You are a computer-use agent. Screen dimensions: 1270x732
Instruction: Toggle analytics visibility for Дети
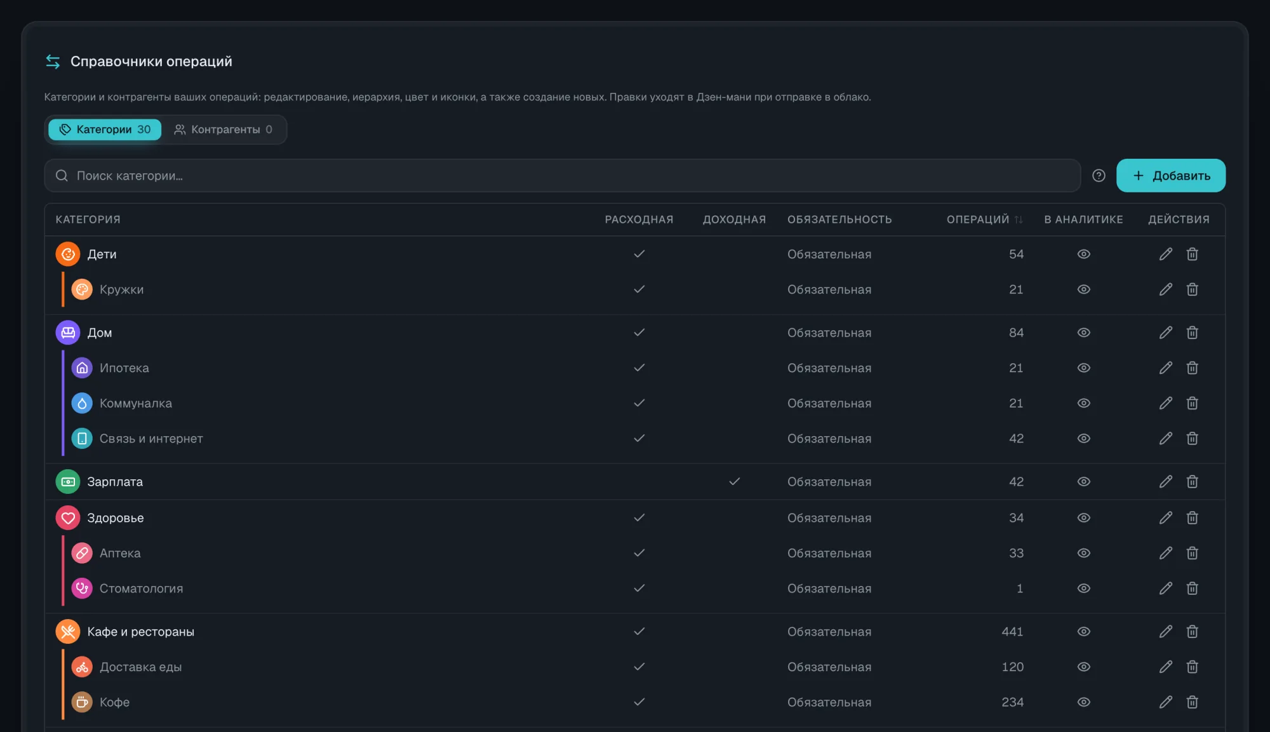click(x=1083, y=254)
